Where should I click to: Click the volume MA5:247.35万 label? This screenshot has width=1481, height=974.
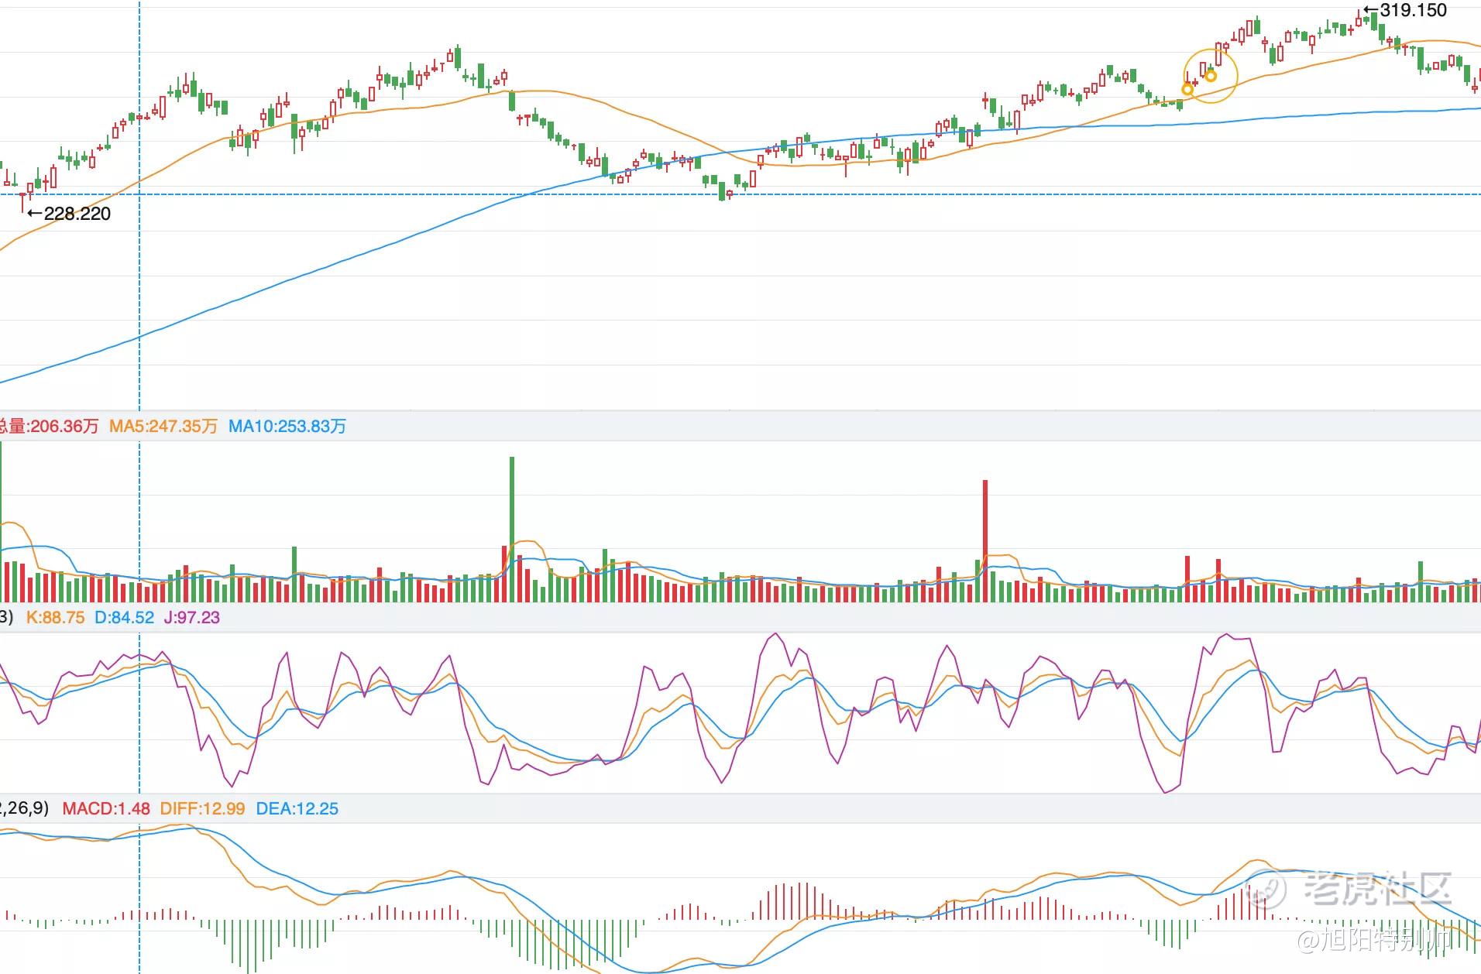(163, 427)
